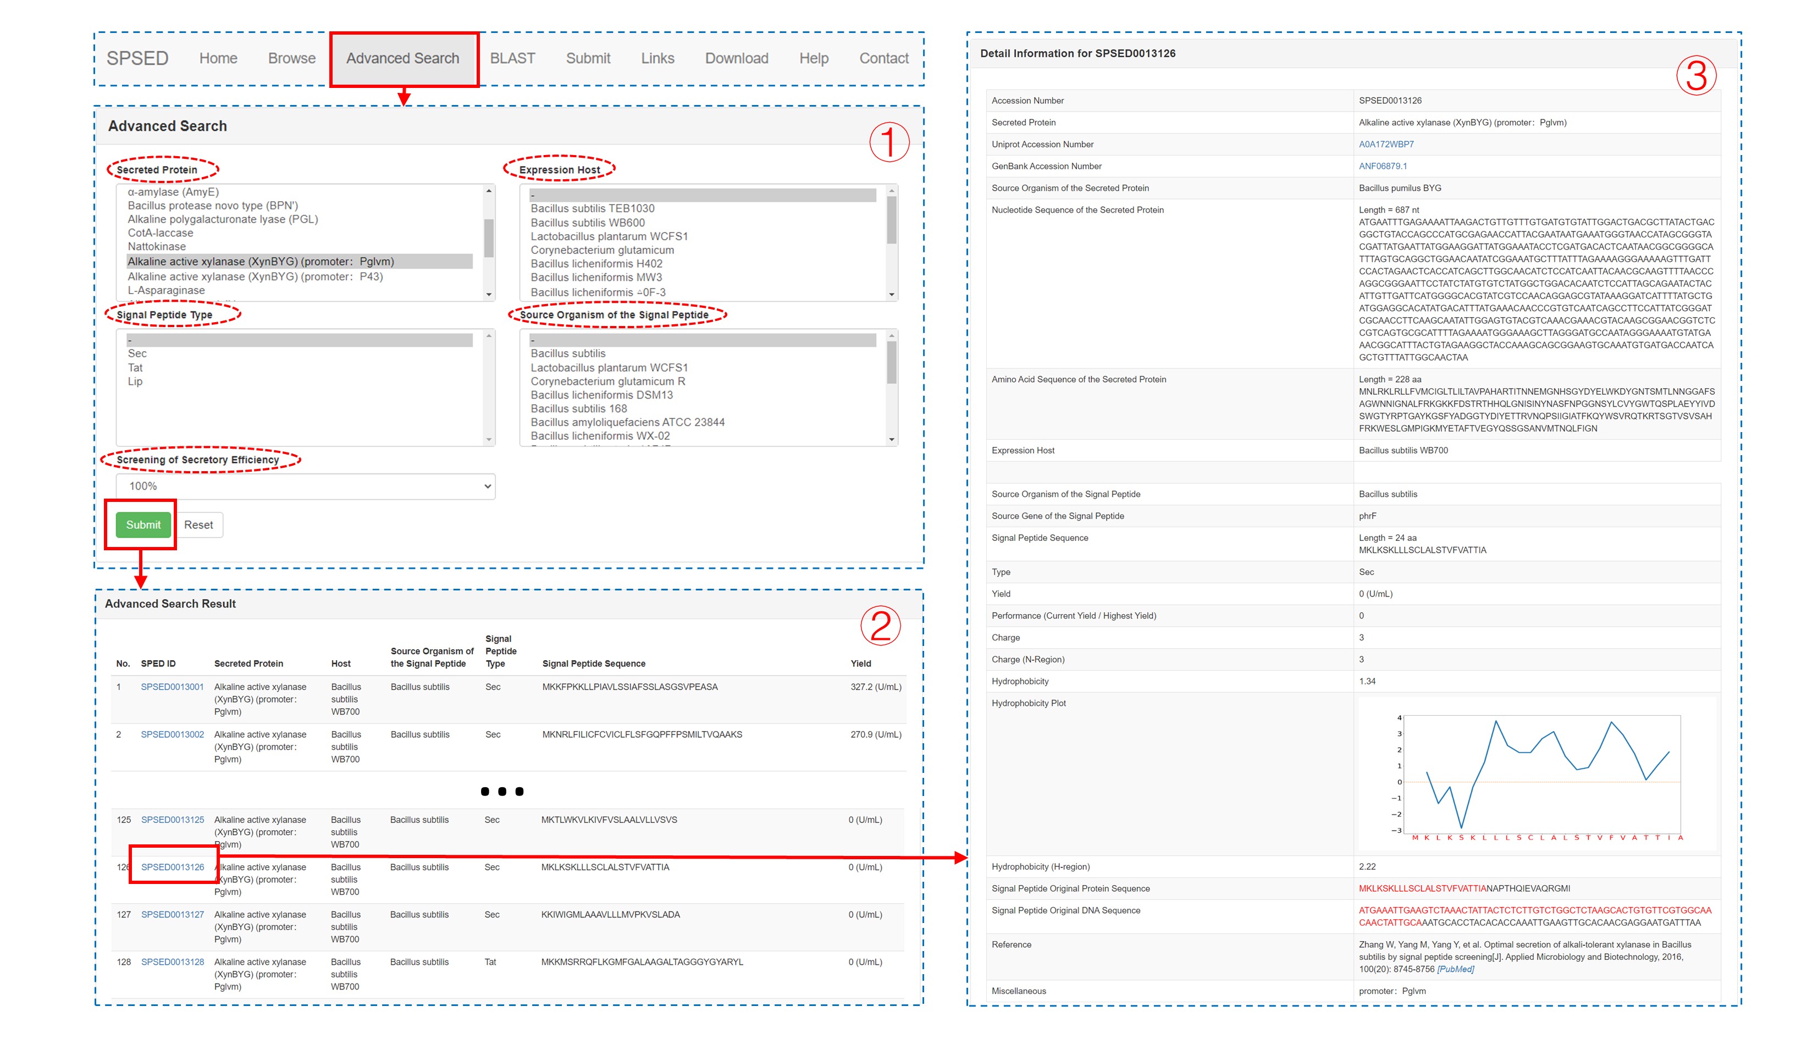Click the 327.2 (U/mL) yield cell

875,687
